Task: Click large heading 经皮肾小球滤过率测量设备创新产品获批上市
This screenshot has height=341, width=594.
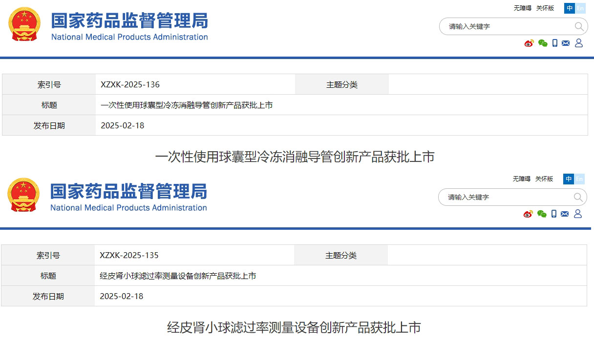Action: [294, 327]
